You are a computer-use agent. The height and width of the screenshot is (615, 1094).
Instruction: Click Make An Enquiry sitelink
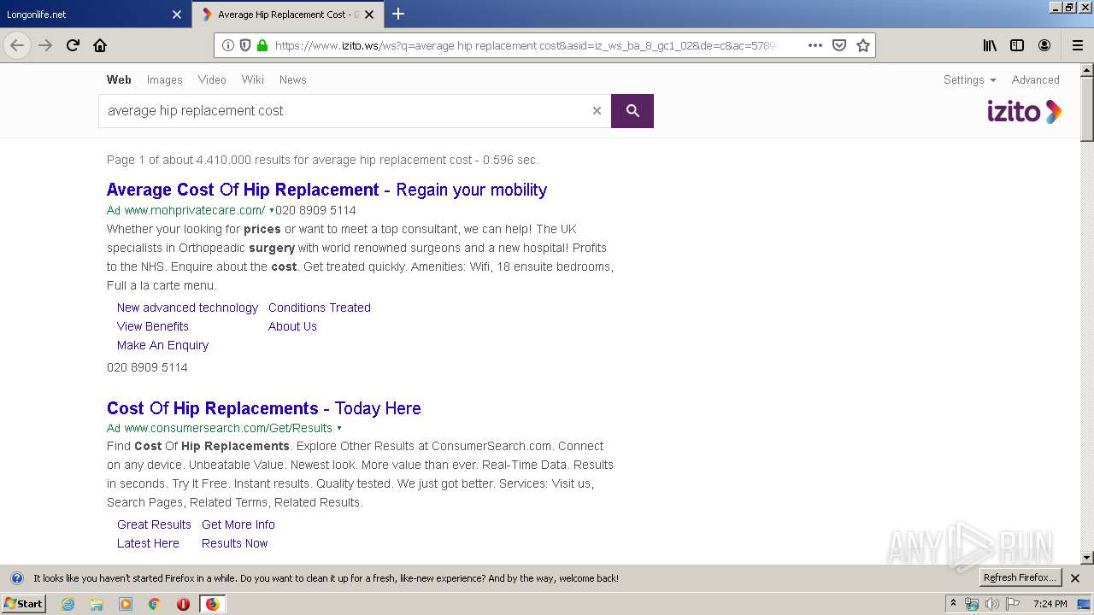pos(162,345)
